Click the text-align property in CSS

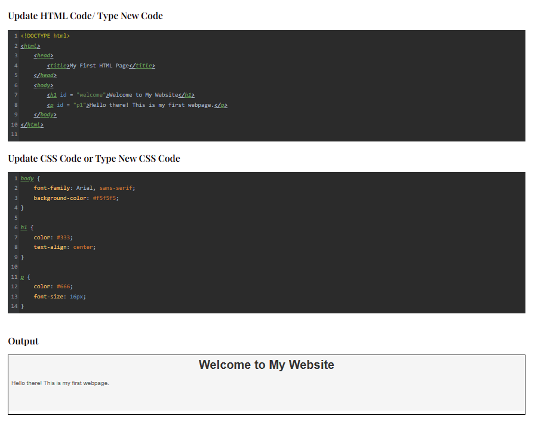pyautogui.click(x=50, y=247)
